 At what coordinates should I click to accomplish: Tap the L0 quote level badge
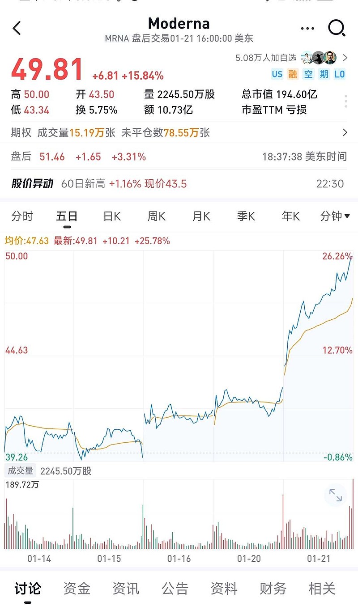(340, 74)
